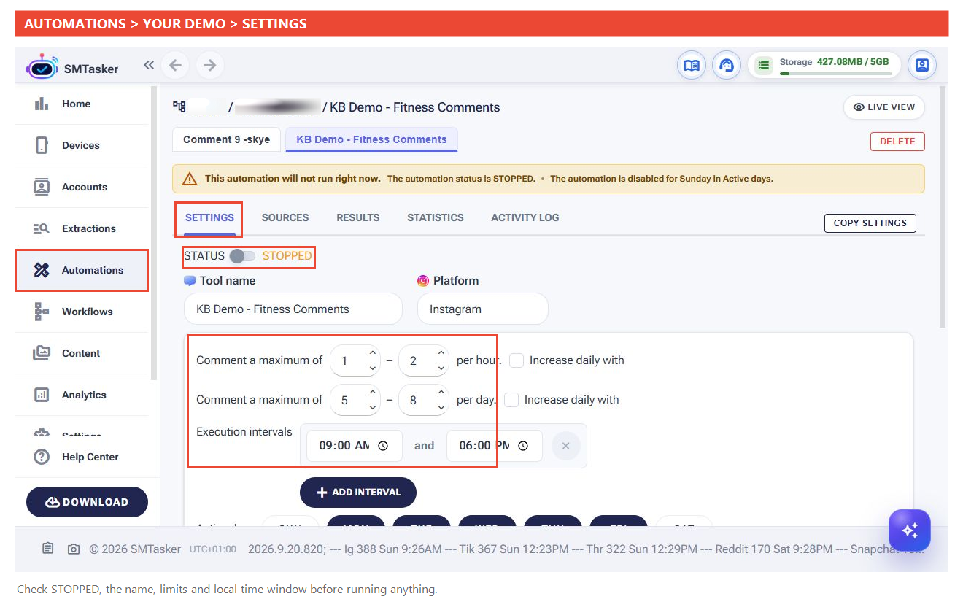
Task: Click the 06:00 PM end time field
Action: [495, 446]
